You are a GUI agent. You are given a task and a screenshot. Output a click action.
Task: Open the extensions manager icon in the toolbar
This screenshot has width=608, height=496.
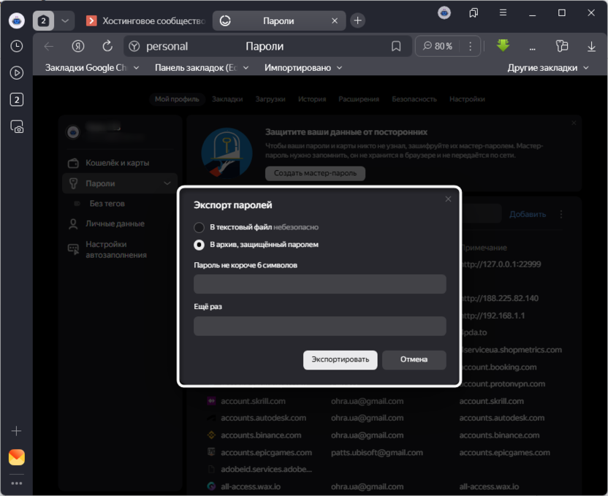tap(561, 46)
